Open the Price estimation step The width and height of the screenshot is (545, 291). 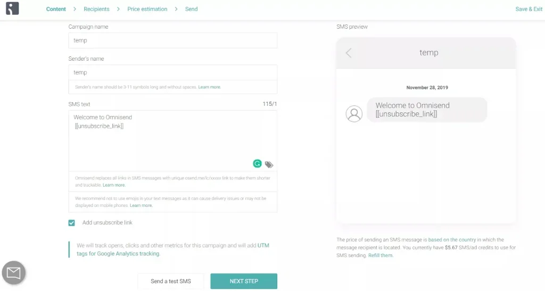coord(147,9)
